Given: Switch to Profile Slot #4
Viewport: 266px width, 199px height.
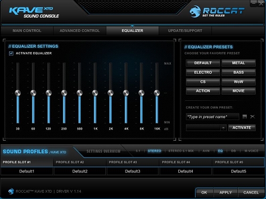Looking at the screenshot, I should (x=186, y=162).
